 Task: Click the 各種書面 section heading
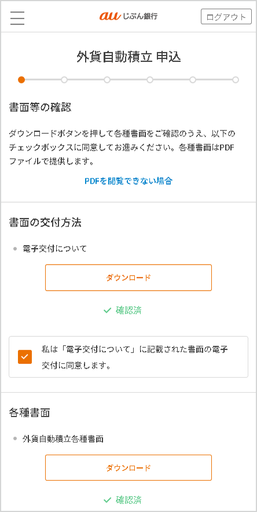point(30,413)
